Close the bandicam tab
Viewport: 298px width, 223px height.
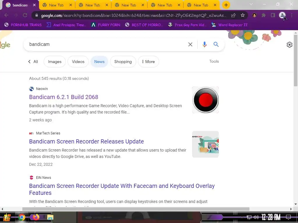(34, 5)
